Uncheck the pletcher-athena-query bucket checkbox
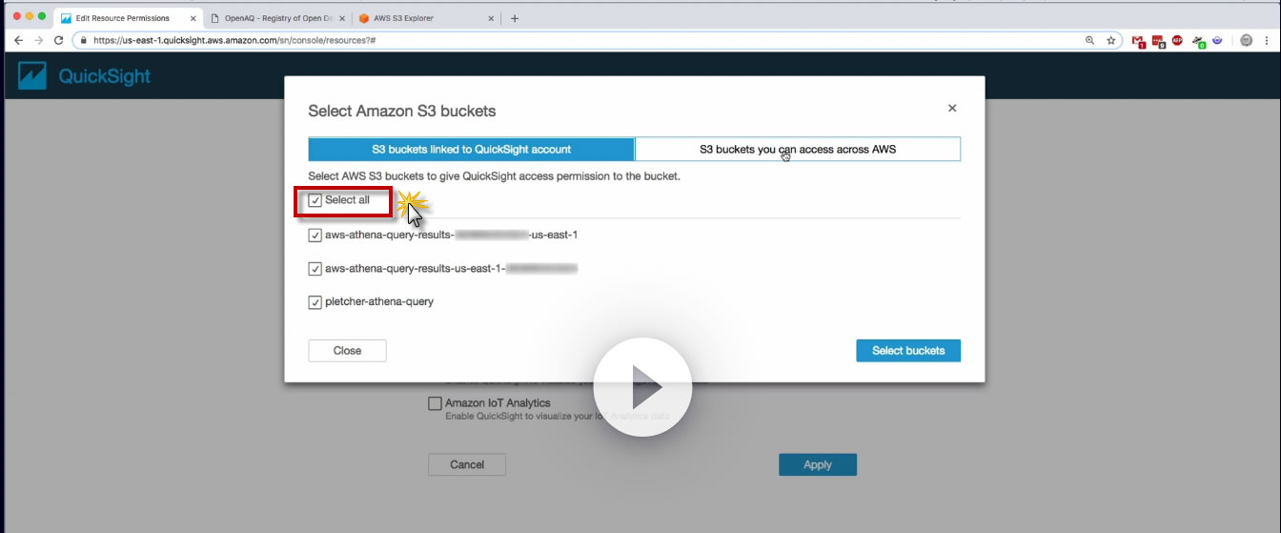Screen dimensions: 1281x533 (x=315, y=302)
